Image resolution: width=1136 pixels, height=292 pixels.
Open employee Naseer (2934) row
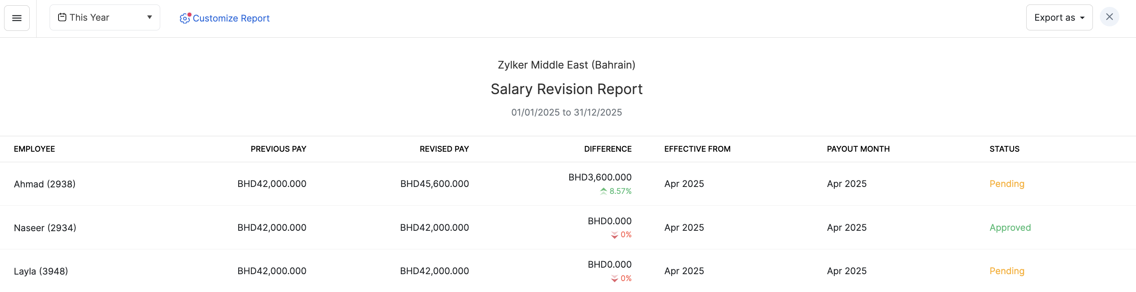tap(45, 228)
